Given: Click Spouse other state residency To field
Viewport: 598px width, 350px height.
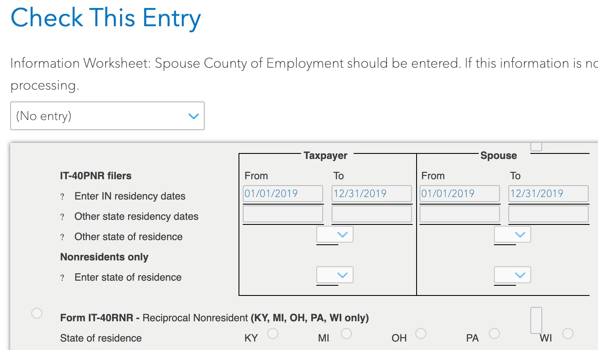Looking at the screenshot, I should click(x=549, y=214).
